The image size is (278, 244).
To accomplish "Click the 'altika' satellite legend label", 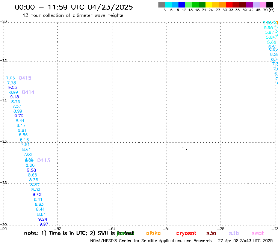I will pyautogui.click(x=153, y=233).
